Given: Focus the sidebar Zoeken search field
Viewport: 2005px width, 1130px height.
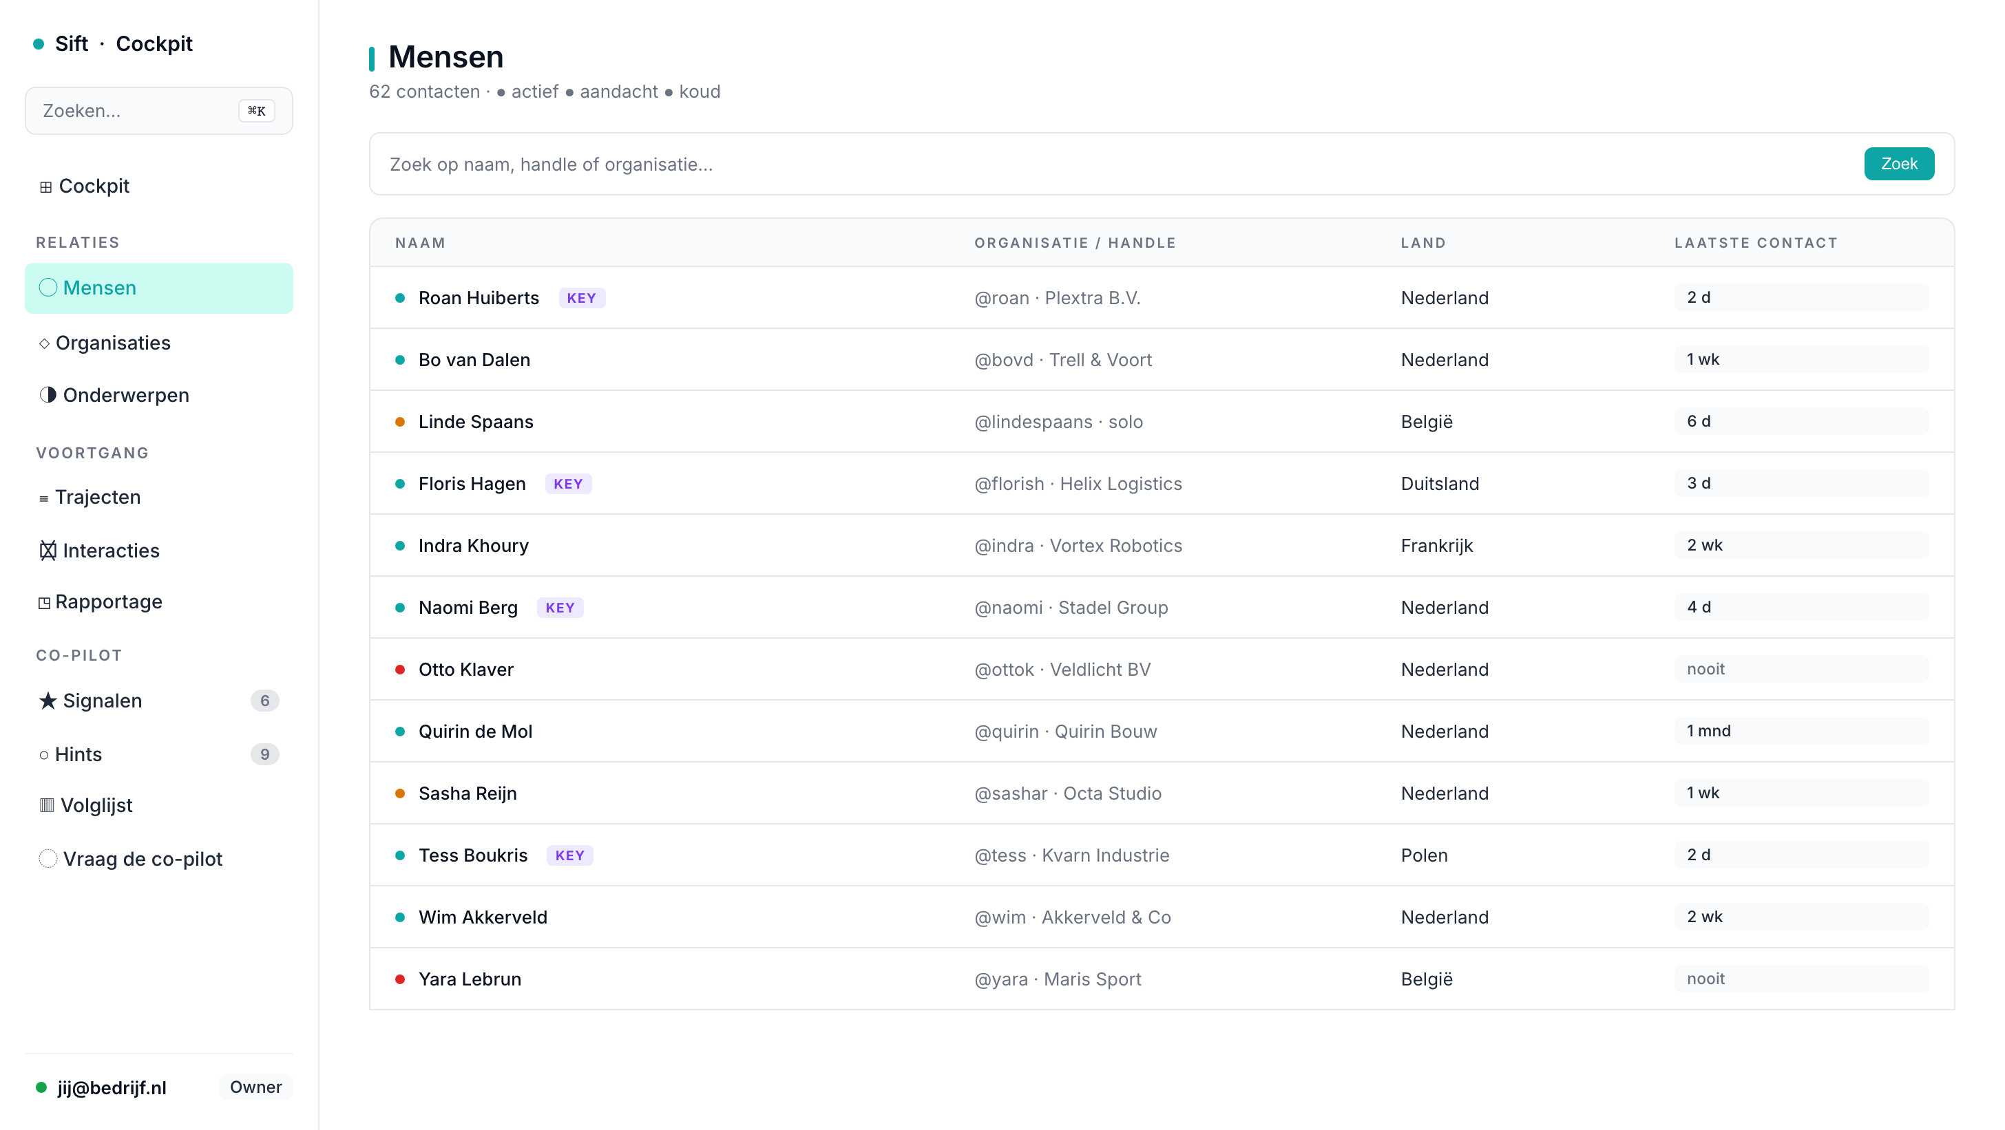Looking at the screenshot, I should (x=159, y=110).
